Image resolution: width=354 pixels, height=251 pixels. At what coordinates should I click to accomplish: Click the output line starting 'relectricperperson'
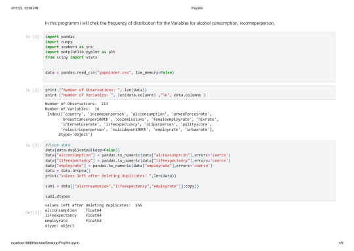tap(137, 129)
